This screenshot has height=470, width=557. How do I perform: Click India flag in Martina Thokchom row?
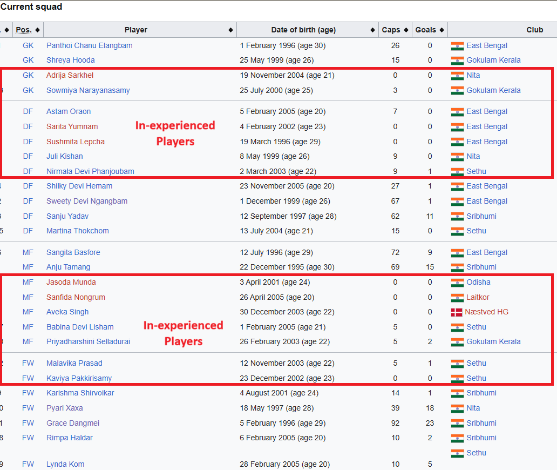point(457,231)
